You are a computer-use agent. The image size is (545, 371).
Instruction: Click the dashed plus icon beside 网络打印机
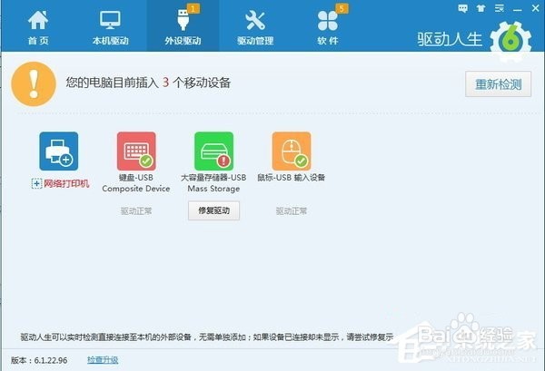pos(37,183)
